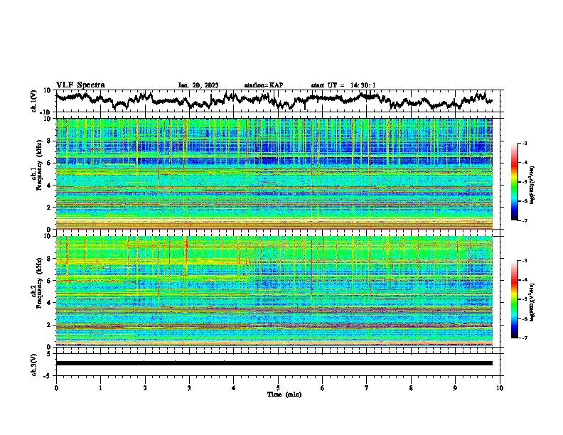Click the time axis tick label "5"
563x435 pixels.
click(x=278, y=388)
